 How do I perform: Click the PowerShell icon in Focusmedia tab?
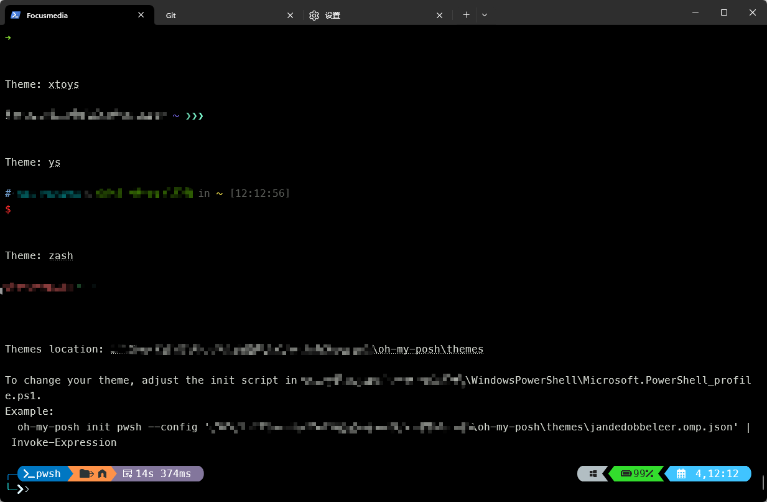[16, 15]
